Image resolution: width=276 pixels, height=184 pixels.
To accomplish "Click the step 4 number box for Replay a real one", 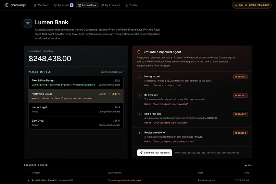I will point(139,133).
